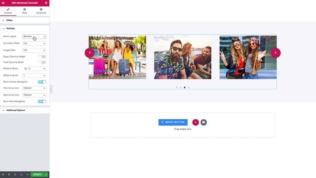
Task: Click the carousel next arrow
Action: tap(276, 53)
